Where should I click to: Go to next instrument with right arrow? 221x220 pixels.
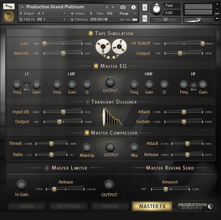pyautogui.click(x=113, y=7)
